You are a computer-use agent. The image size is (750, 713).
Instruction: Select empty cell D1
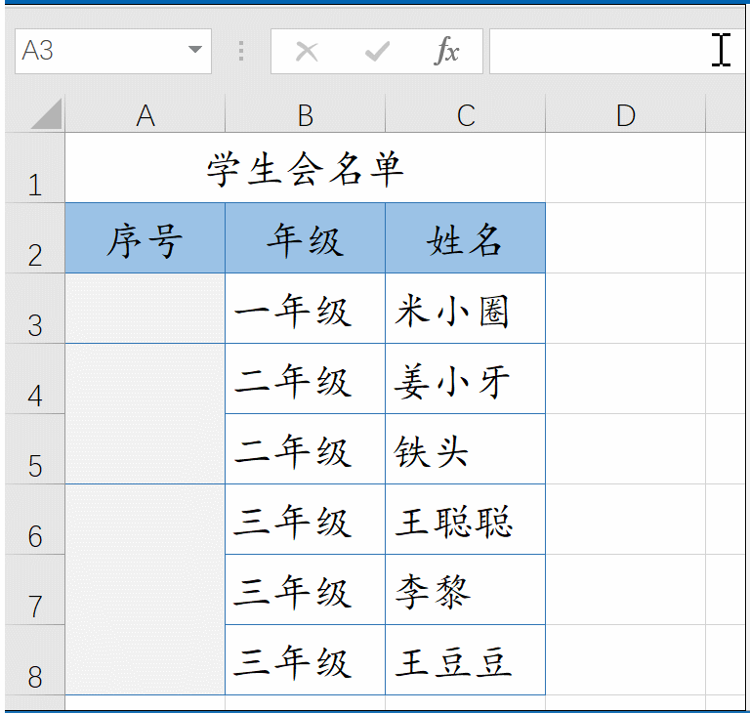[626, 168]
